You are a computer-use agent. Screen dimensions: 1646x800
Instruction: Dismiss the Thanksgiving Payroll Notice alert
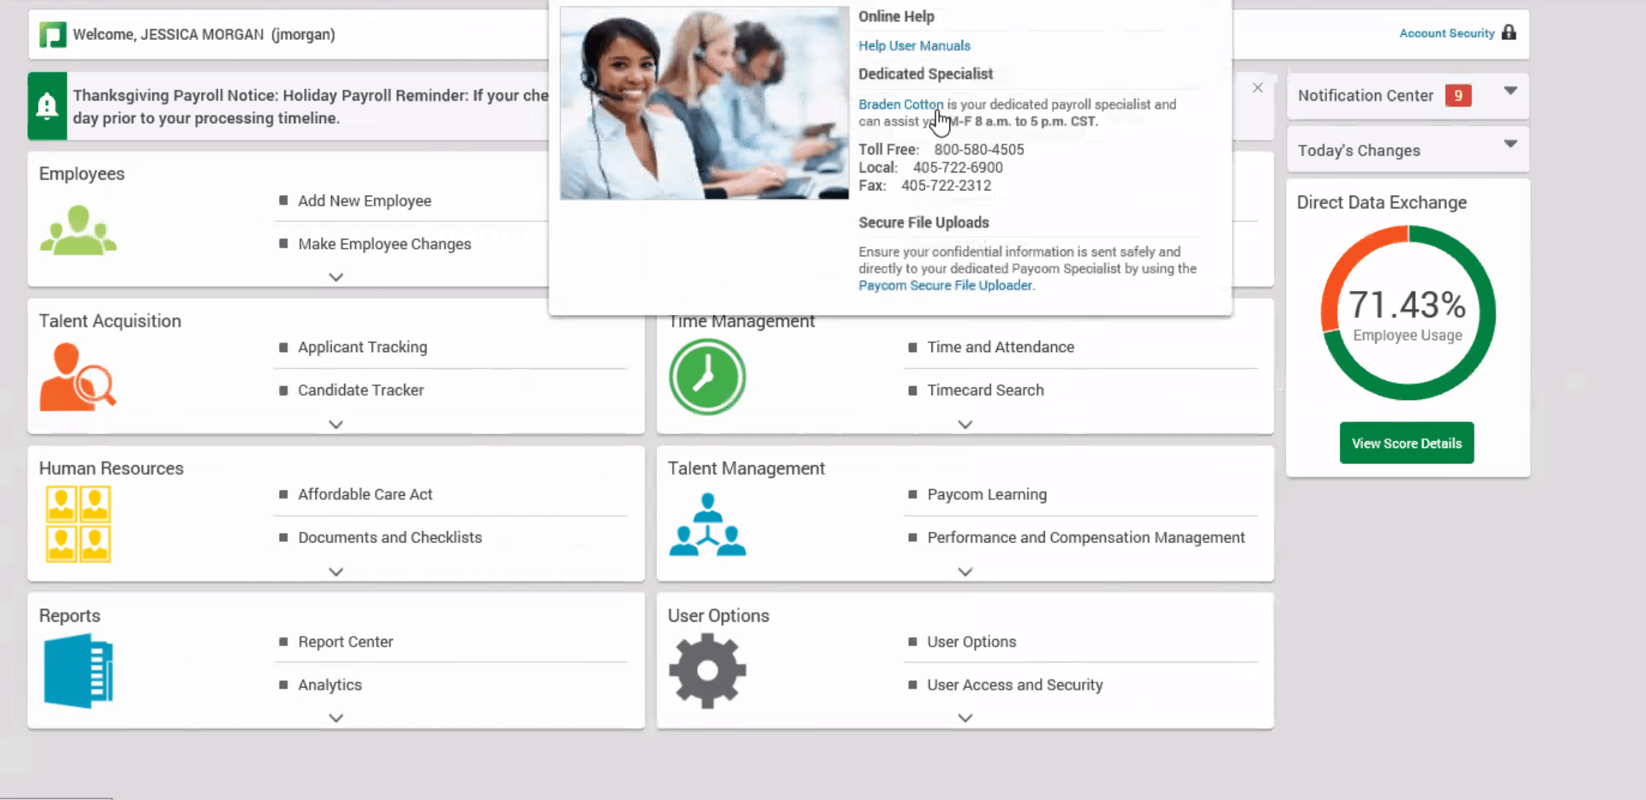click(1256, 87)
